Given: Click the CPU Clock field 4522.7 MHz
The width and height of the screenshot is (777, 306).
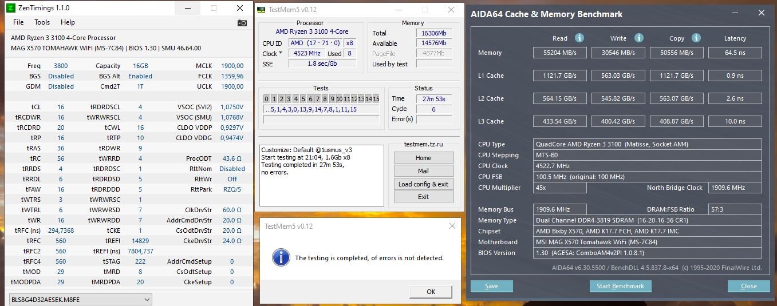Looking at the screenshot, I should click(x=648, y=166).
